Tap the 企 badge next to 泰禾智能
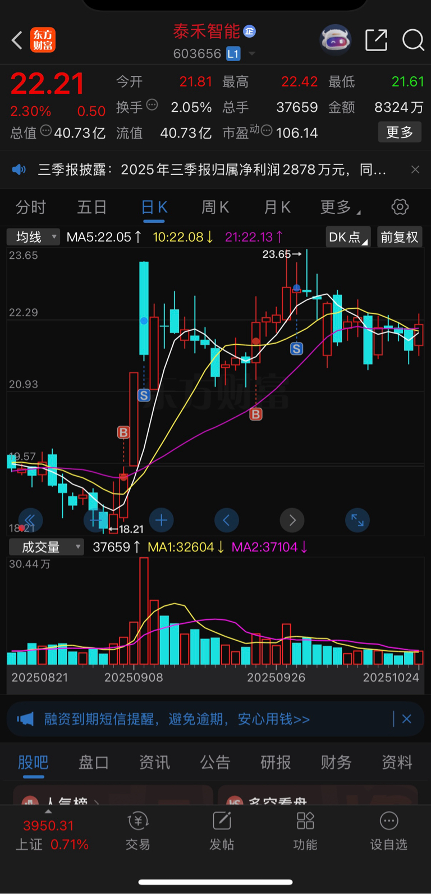The height and width of the screenshot is (894, 431). 250,31
